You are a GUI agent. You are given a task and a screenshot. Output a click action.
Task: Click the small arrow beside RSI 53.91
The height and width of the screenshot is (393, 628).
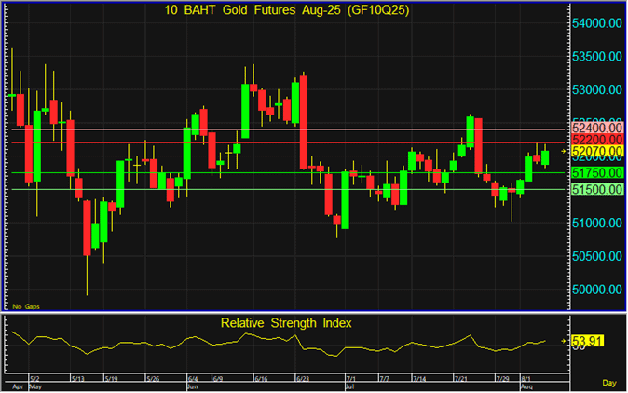pyautogui.click(x=565, y=342)
